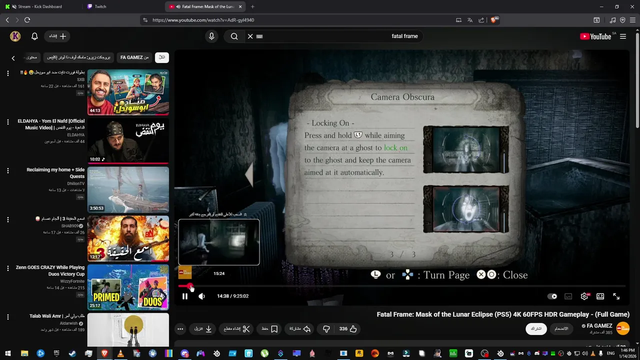Open 'Reclaiming my home + Side Quests' title
640x360 pixels.
pyautogui.click(x=55, y=173)
